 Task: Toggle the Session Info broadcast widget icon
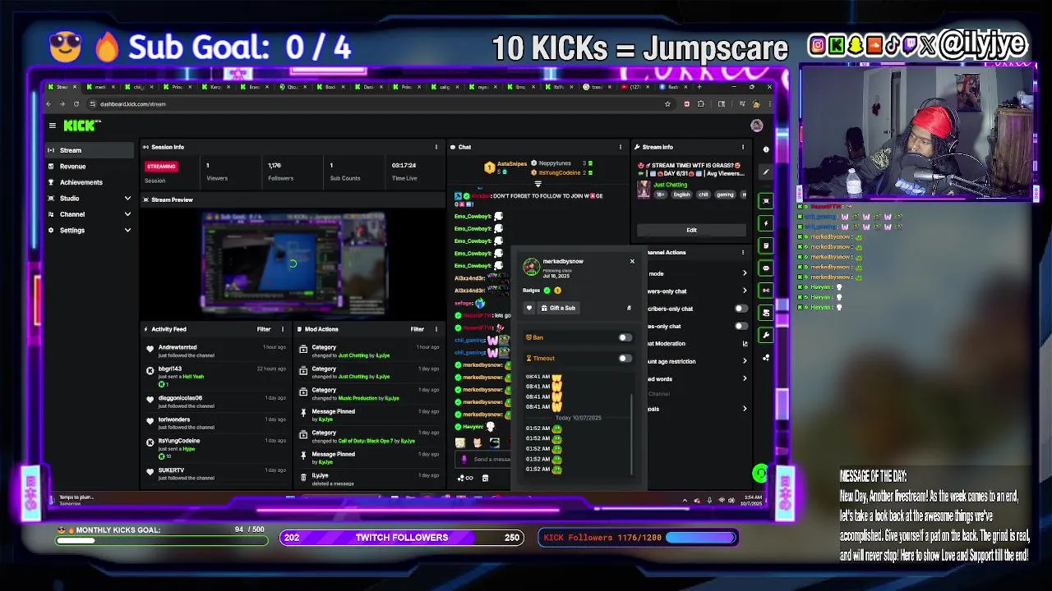click(766, 290)
